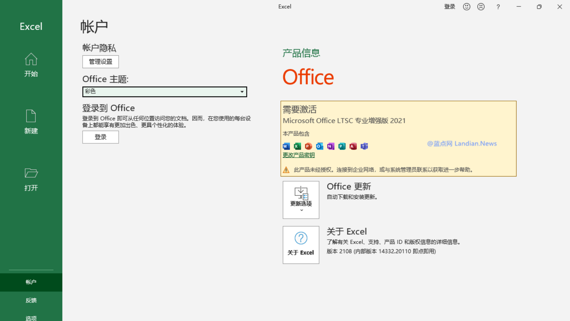Click 登录 in the title bar
This screenshot has height=321, width=570.
[x=450, y=7]
